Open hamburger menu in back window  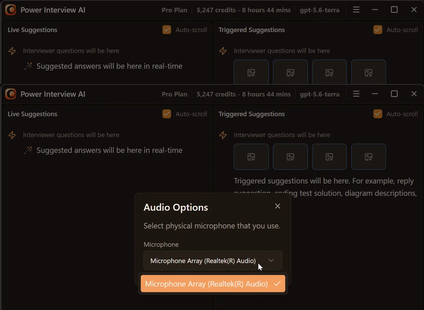pyautogui.click(x=356, y=10)
